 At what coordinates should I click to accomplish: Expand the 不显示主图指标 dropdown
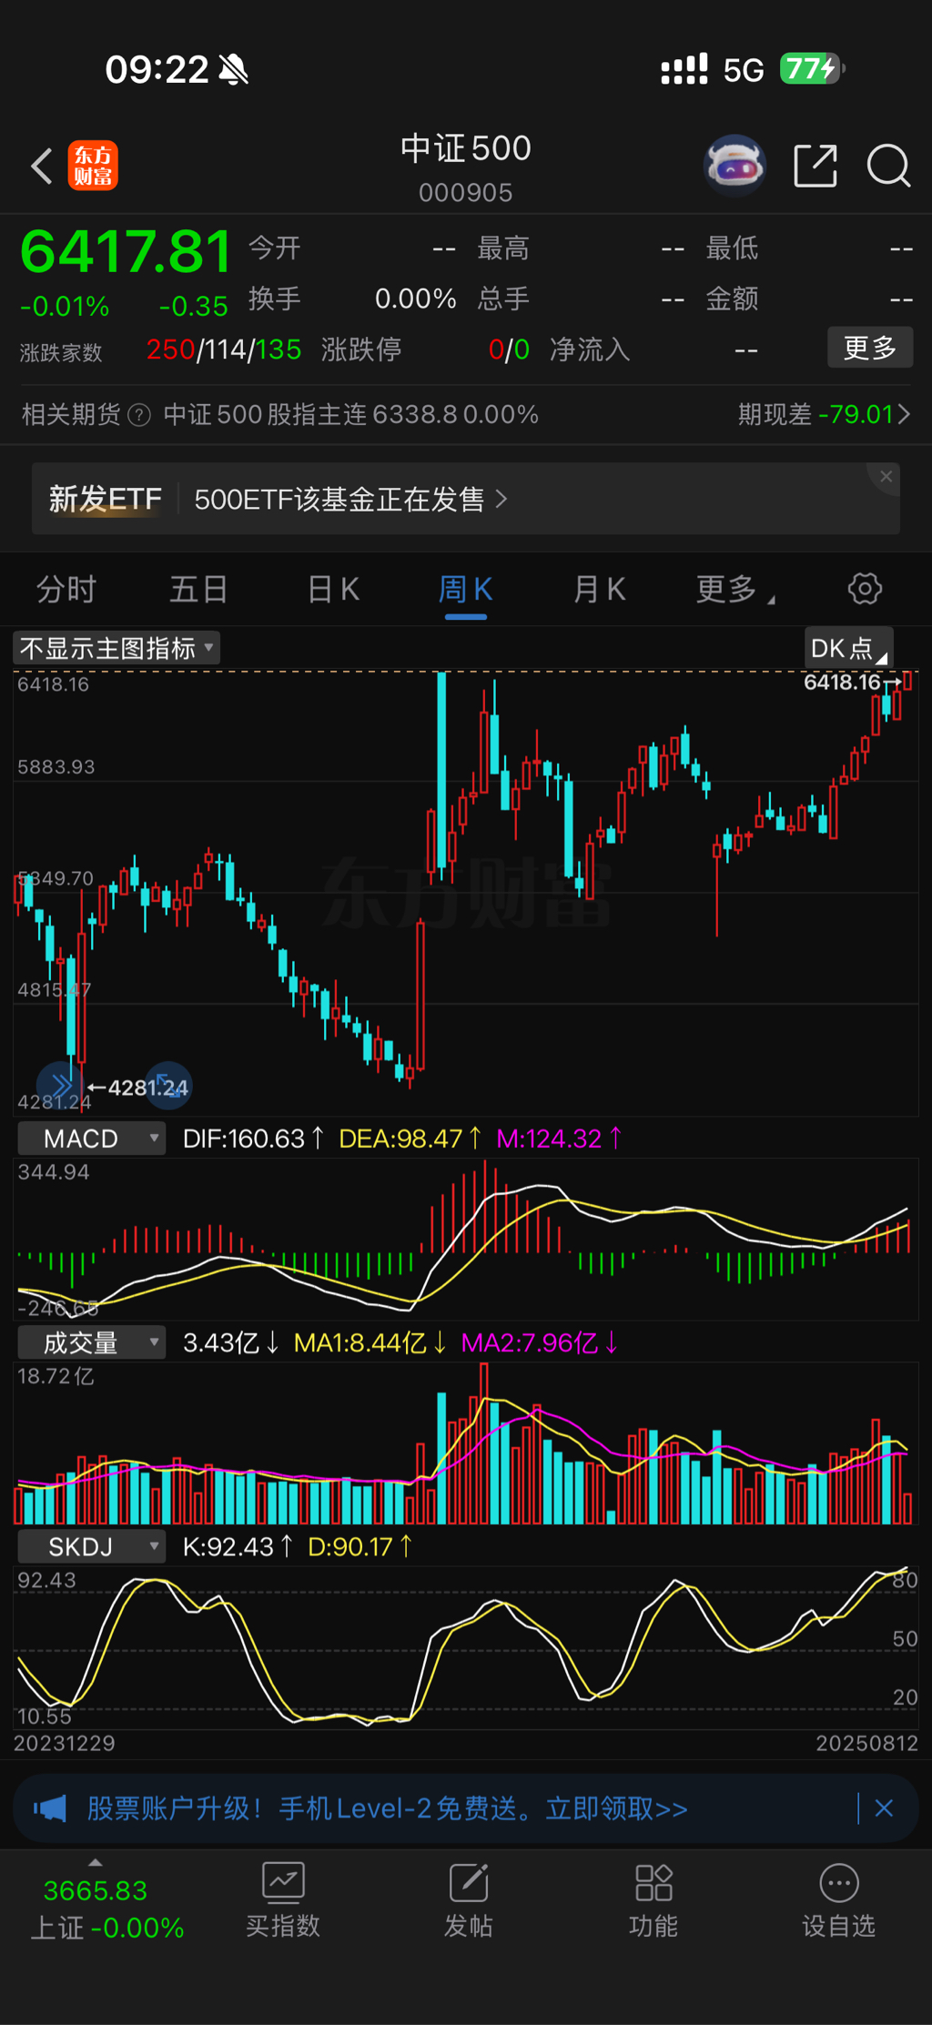coord(116,648)
